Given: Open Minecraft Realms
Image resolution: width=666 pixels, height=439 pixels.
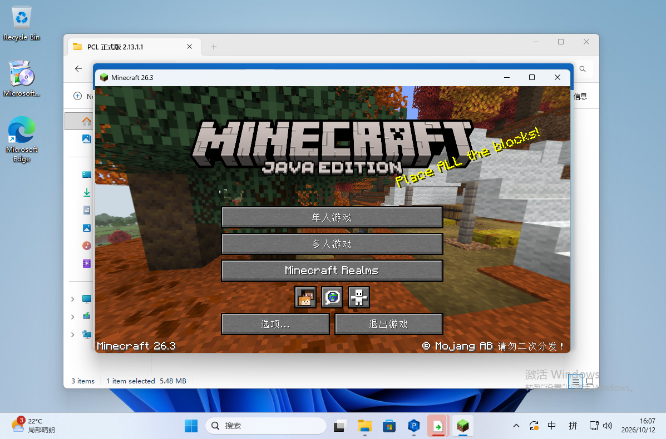Looking at the screenshot, I should pyautogui.click(x=332, y=271).
